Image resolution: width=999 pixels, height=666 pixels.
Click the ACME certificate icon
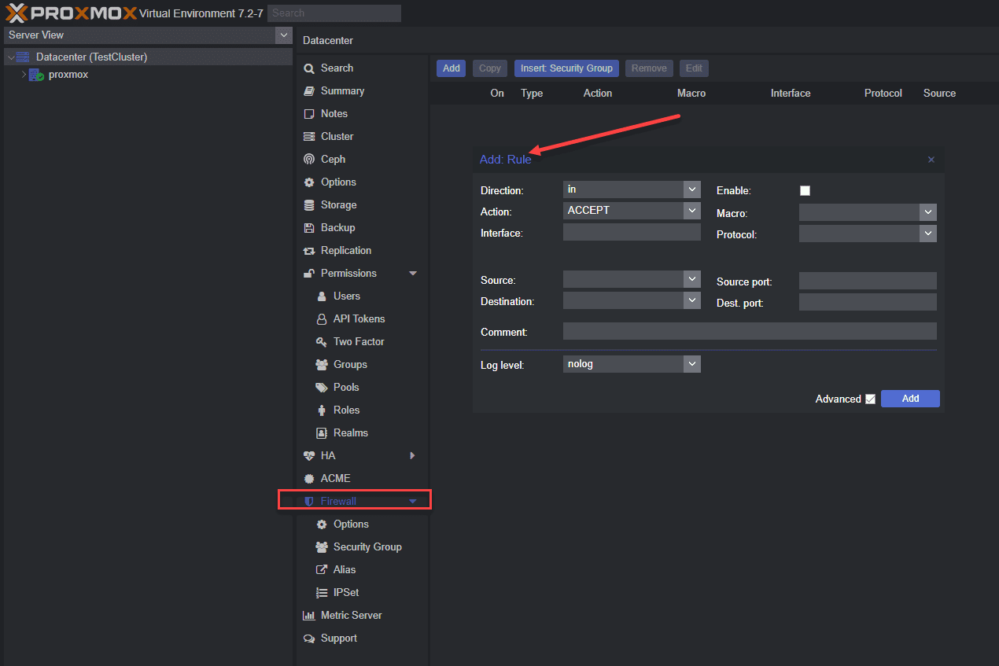coord(309,479)
